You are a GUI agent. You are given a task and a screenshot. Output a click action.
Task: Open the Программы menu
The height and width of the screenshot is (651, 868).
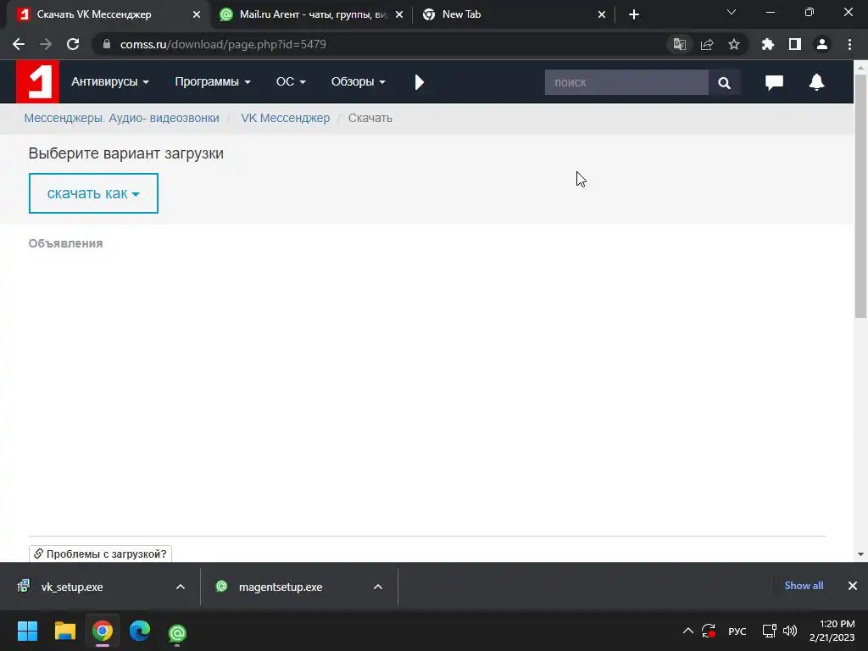(x=213, y=82)
